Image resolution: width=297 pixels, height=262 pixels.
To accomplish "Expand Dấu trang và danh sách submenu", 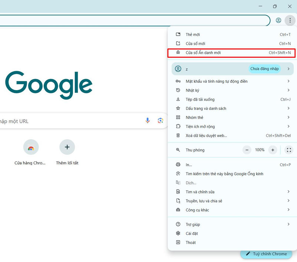I will pos(232,108).
